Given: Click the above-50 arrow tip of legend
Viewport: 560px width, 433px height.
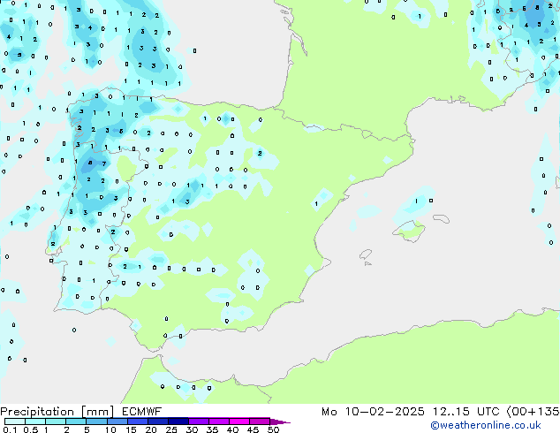Looking at the screenshot, I should pos(280,422).
